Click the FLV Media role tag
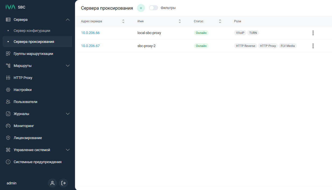The image size is (332, 190). point(288,46)
